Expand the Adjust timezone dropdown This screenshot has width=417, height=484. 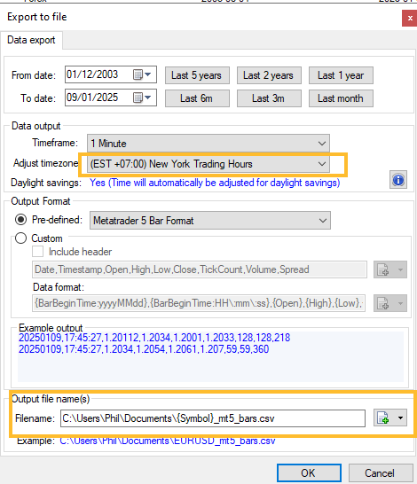pos(208,164)
